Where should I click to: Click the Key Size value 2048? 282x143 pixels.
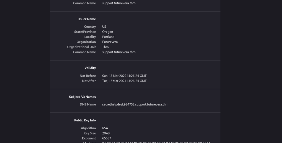pyautogui.click(x=106, y=133)
